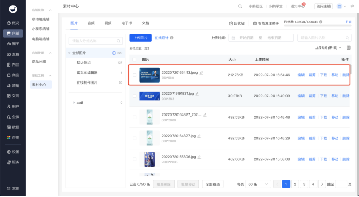This screenshot has height=197, width=359.
Task: Open 企微 in the left sidebar
Action: coord(13,117)
